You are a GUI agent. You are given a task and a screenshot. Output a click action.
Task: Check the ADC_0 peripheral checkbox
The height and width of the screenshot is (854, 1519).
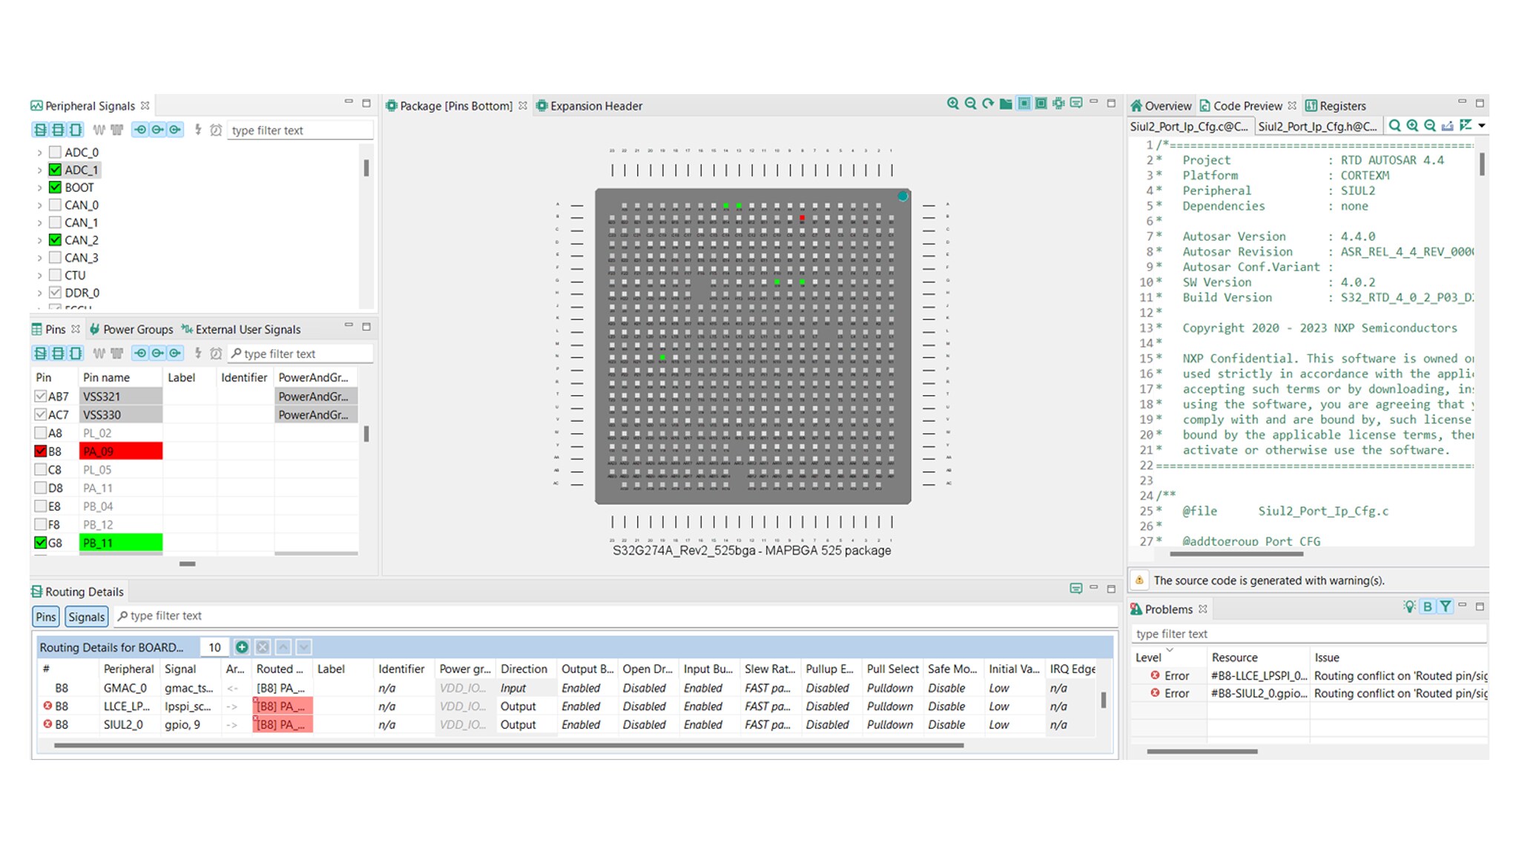(55, 152)
